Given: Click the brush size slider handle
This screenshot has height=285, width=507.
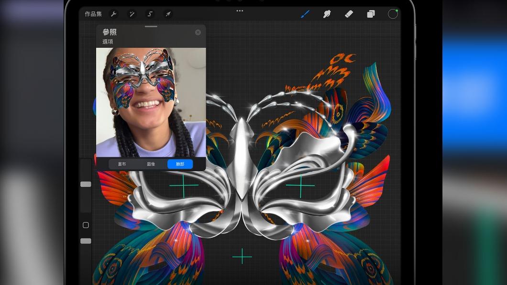Looking at the screenshot, I should pyautogui.click(x=86, y=184).
